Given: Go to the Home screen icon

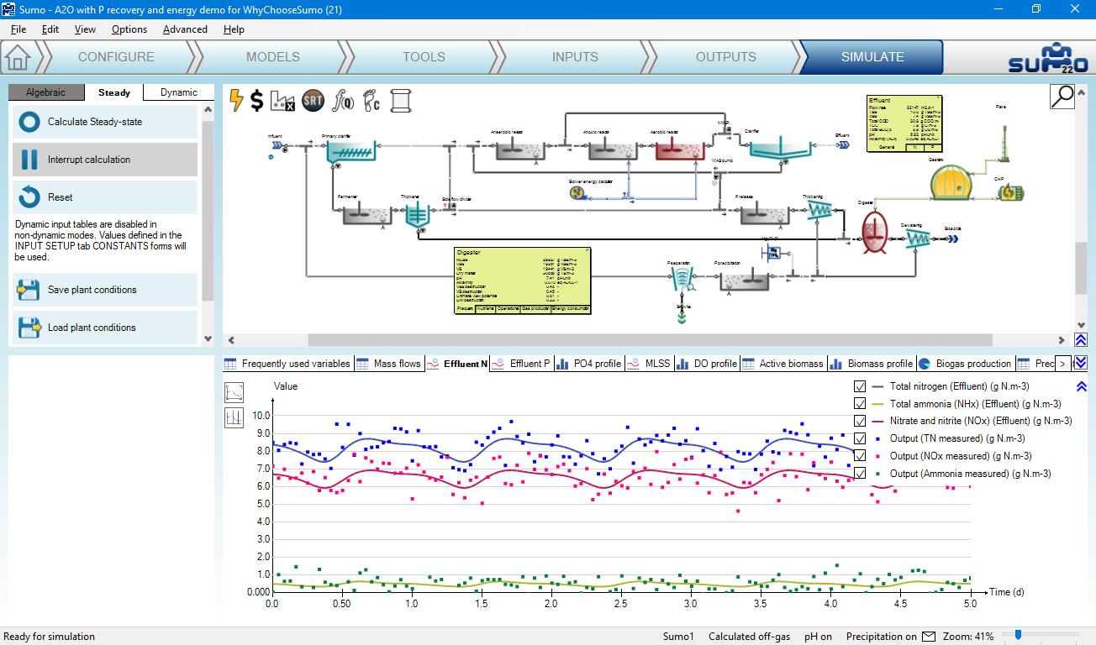Looking at the screenshot, I should (x=17, y=57).
